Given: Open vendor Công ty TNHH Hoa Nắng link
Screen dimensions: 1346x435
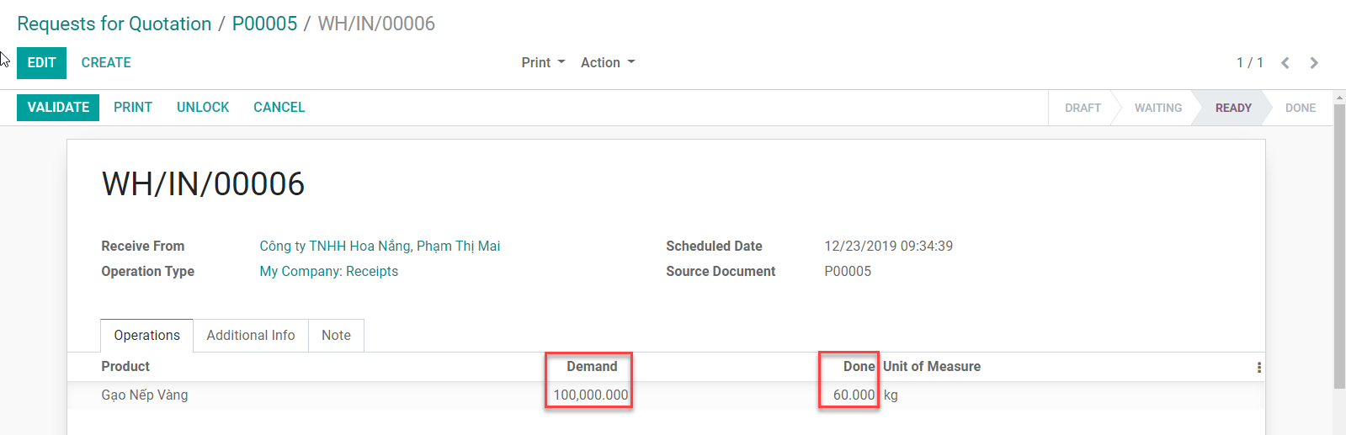Looking at the screenshot, I should 379,247.
